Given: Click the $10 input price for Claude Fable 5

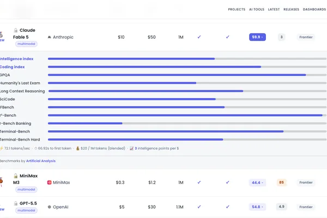Looking at the screenshot, I should click(x=121, y=37).
